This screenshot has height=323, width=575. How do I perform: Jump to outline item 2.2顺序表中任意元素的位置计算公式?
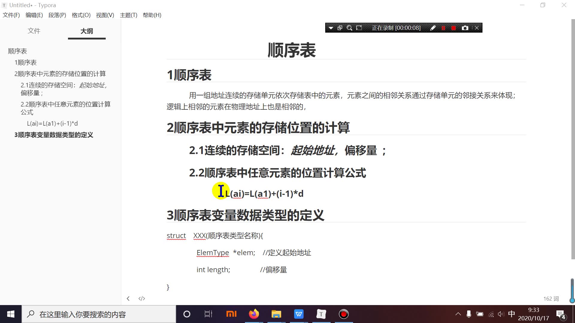click(66, 108)
